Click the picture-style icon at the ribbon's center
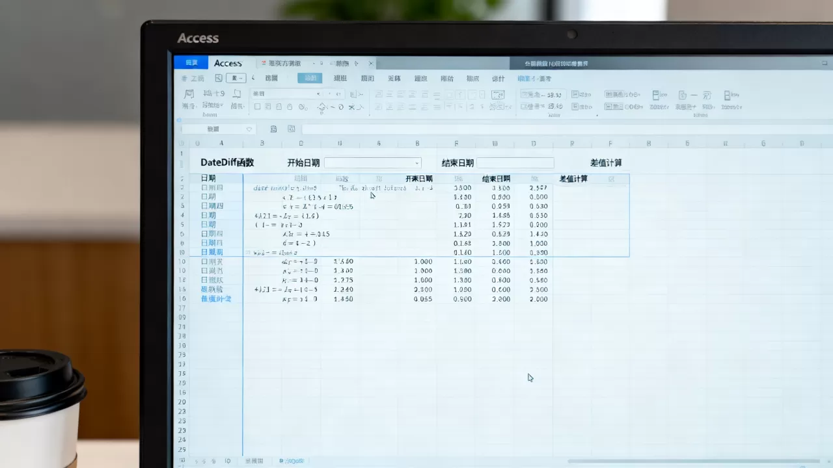Viewport: 833px width, 468px height. pyautogui.click(x=498, y=95)
